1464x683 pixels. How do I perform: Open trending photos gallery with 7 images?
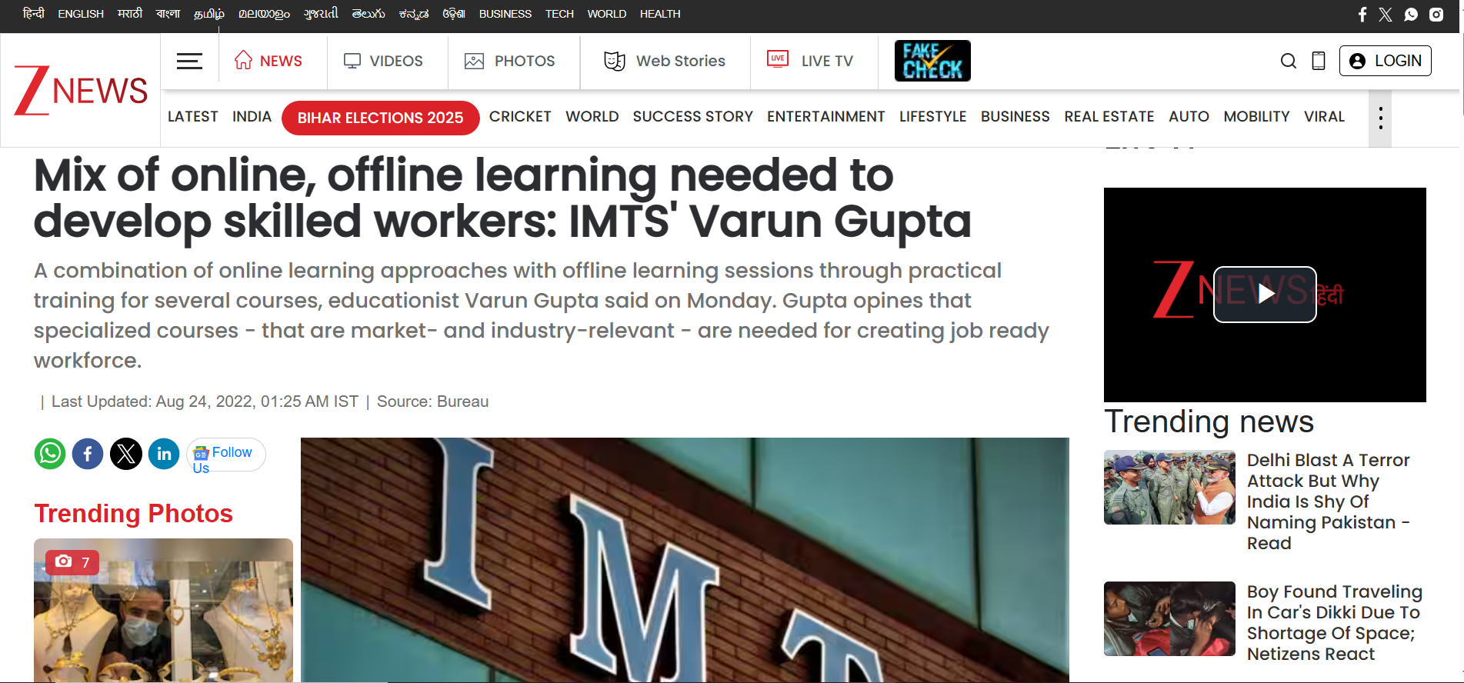coord(163,609)
